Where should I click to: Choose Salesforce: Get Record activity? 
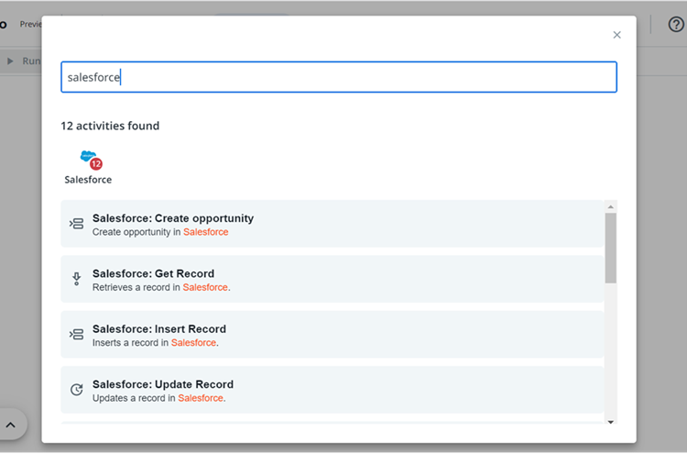[333, 279]
